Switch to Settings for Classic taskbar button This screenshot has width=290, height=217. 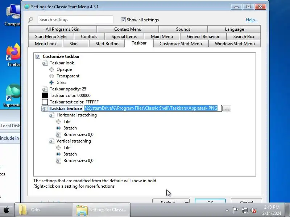(x=101, y=210)
